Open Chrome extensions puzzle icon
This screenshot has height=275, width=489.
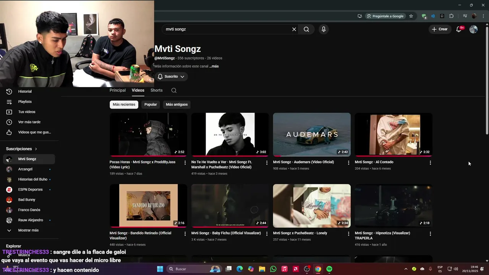[451, 16]
